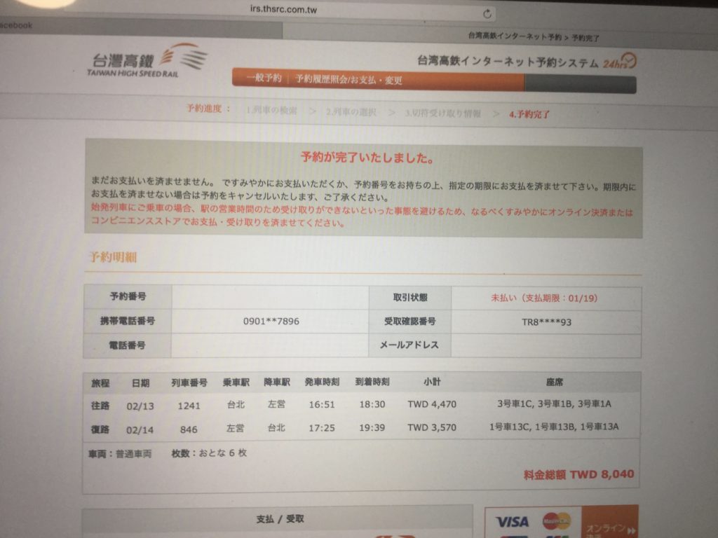Screen dimensions: 718x538
Task: Click the 未払い payment status text
Action: (x=544, y=298)
